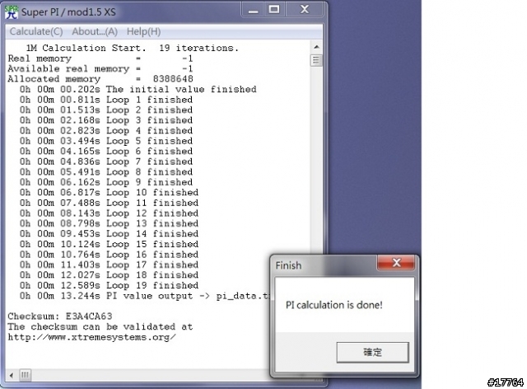This screenshot has width=527, height=389.
Task: Open the Calculate(C) menu
Action: click(36, 31)
